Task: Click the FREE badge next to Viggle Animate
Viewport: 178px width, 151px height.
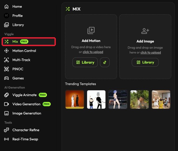Action: tap(43, 95)
